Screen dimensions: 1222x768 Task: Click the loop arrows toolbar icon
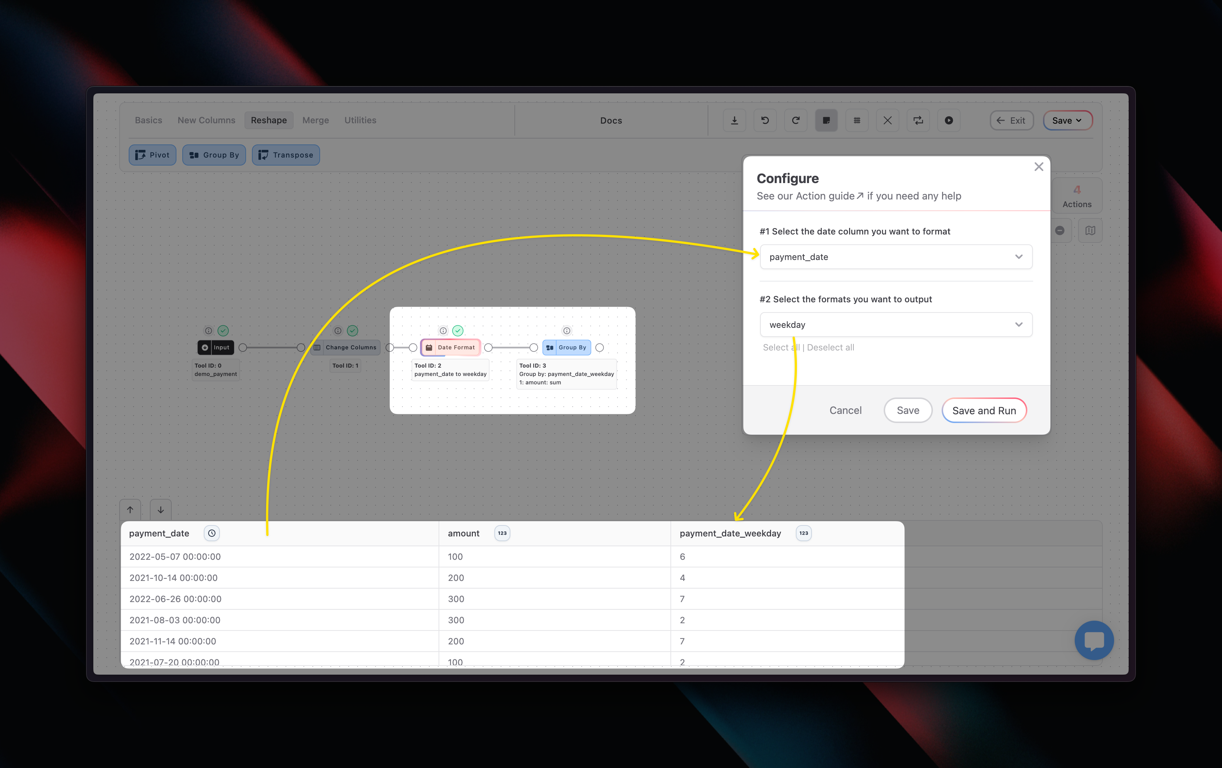pos(918,120)
